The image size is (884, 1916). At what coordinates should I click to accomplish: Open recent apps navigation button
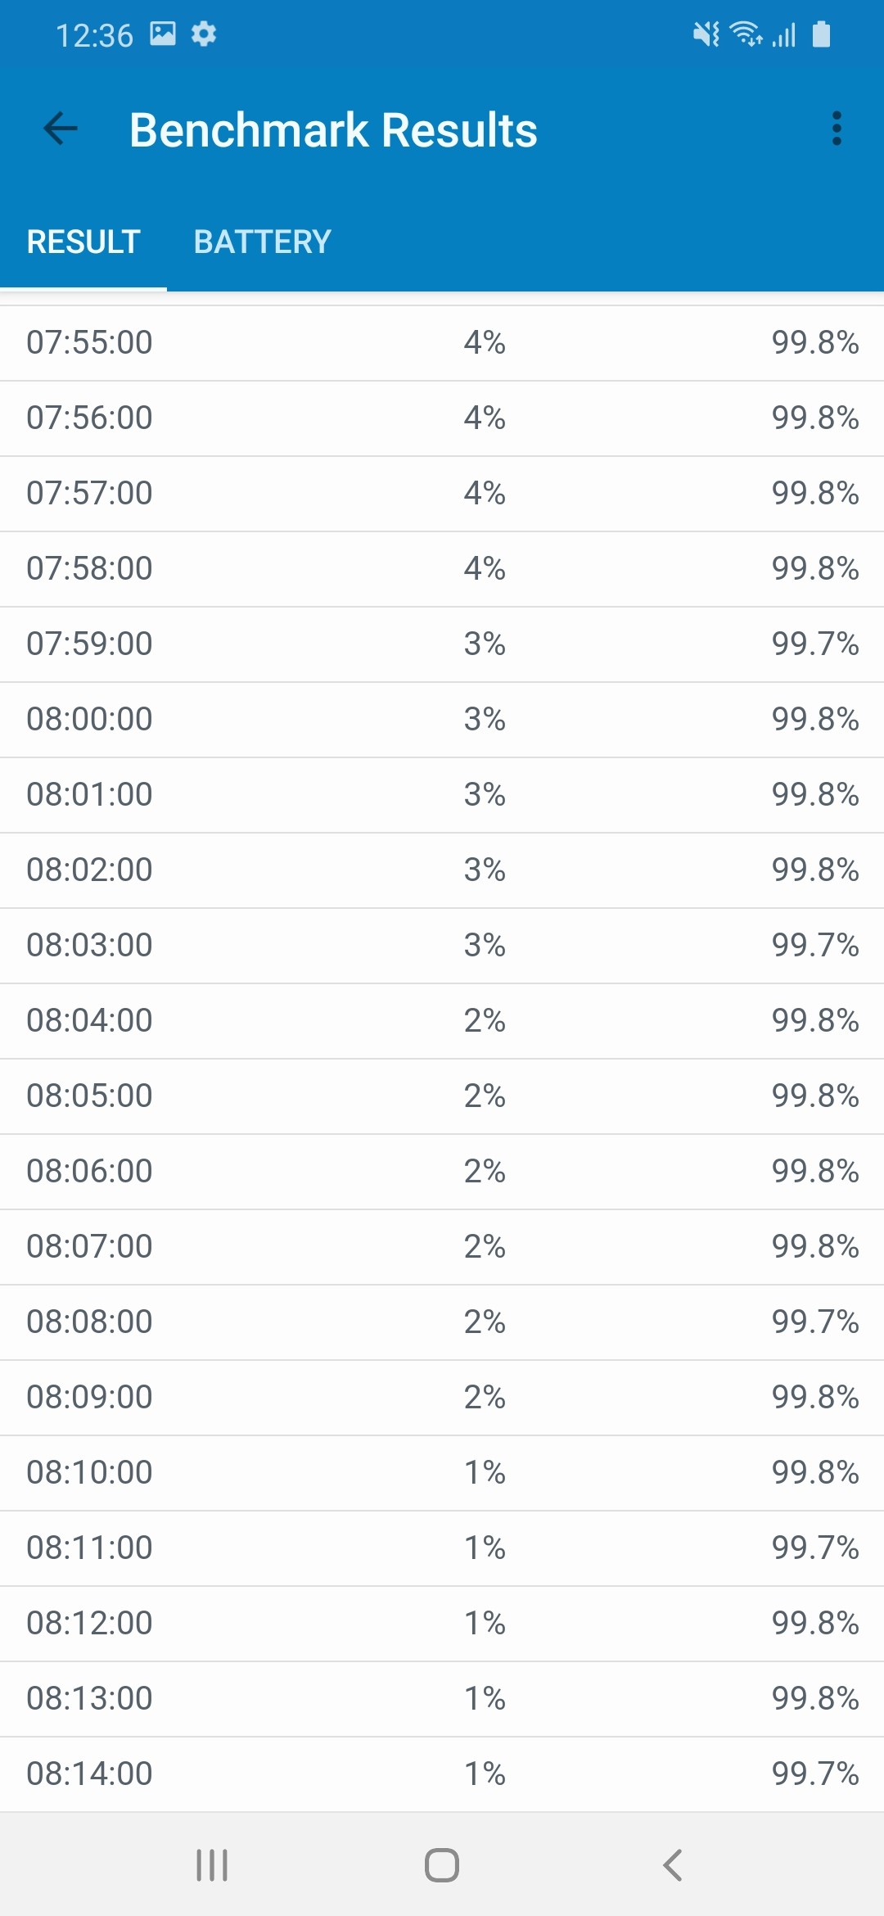[212, 1865]
